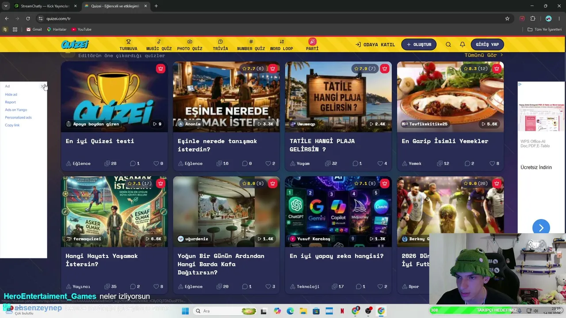Open the YouTube bookmark

point(81,30)
